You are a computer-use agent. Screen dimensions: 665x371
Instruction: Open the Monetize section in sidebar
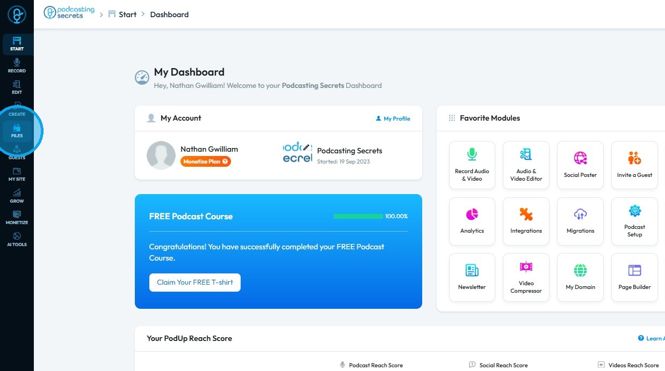[17, 218]
